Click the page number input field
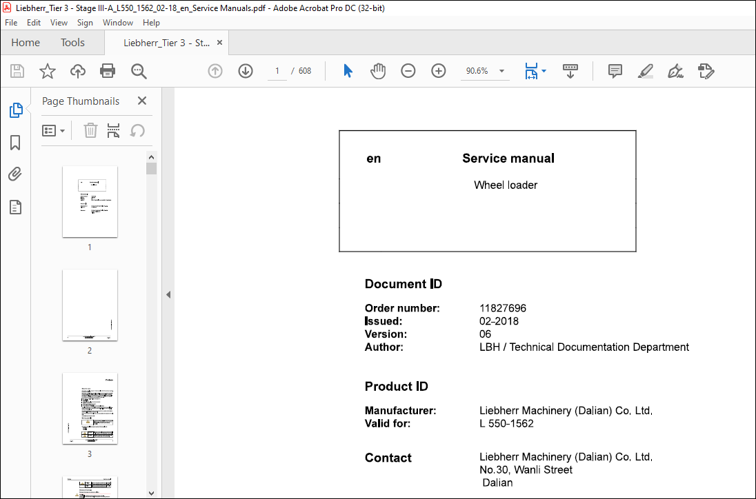The height and width of the screenshot is (499, 756). 277,71
